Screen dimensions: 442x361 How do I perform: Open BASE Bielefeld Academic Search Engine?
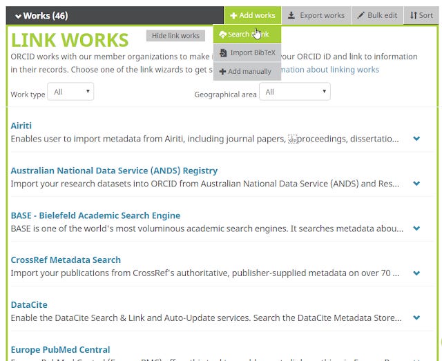click(x=95, y=215)
